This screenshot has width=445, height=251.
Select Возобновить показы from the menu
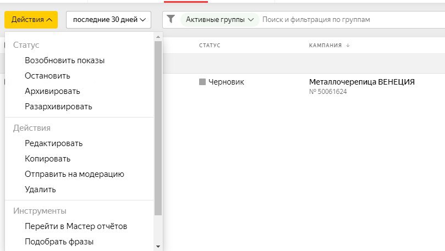[65, 60]
